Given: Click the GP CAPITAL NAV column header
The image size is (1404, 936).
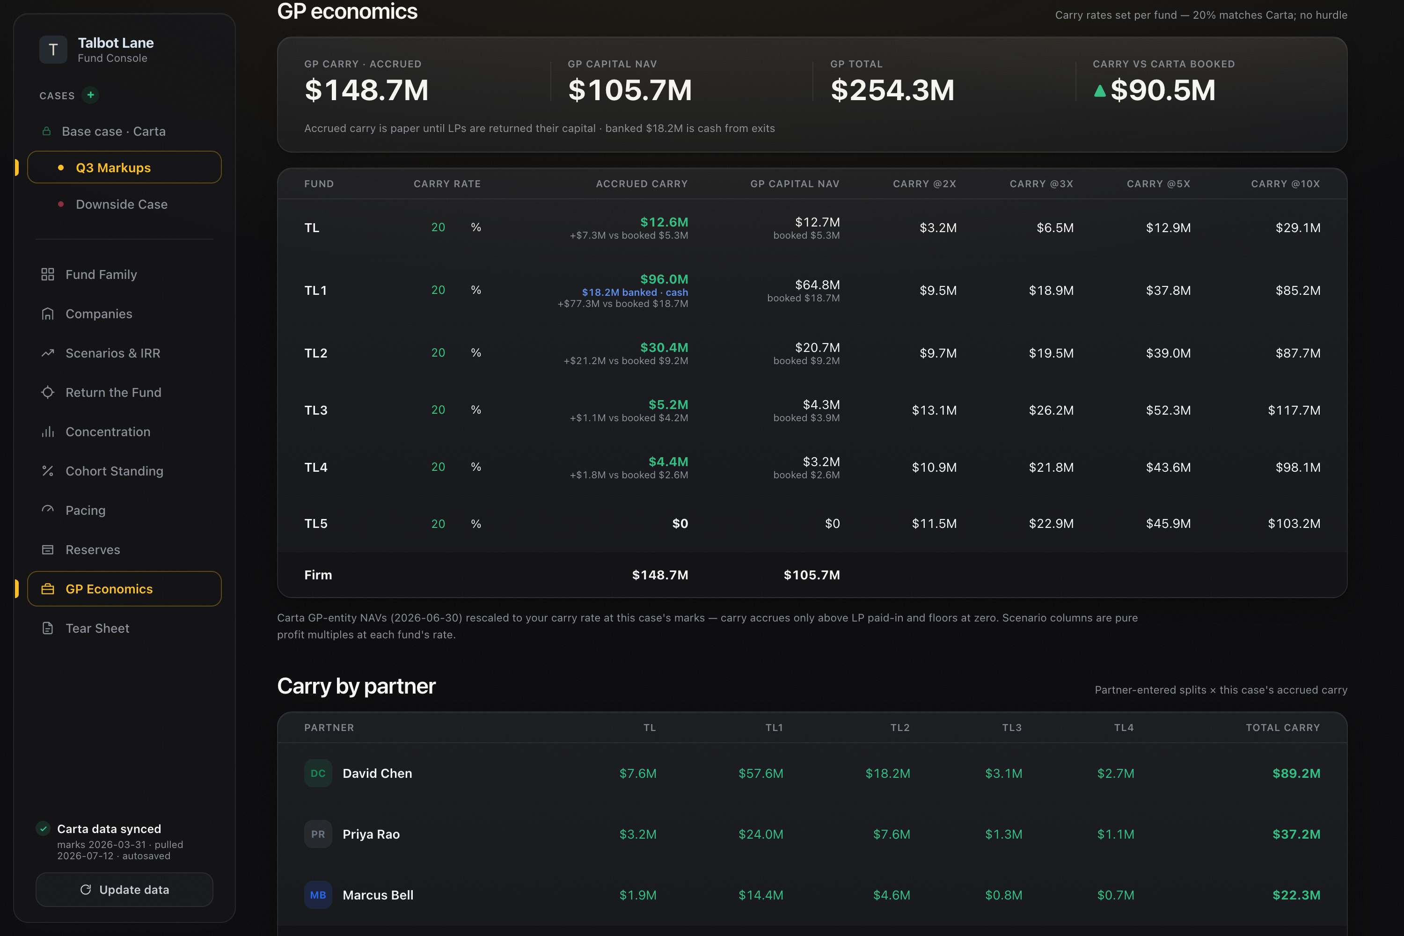Looking at the screenshot, I should (x=795, y=184).
